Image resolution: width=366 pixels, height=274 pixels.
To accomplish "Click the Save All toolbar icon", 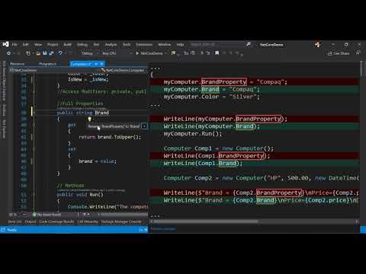I will 51,53.
